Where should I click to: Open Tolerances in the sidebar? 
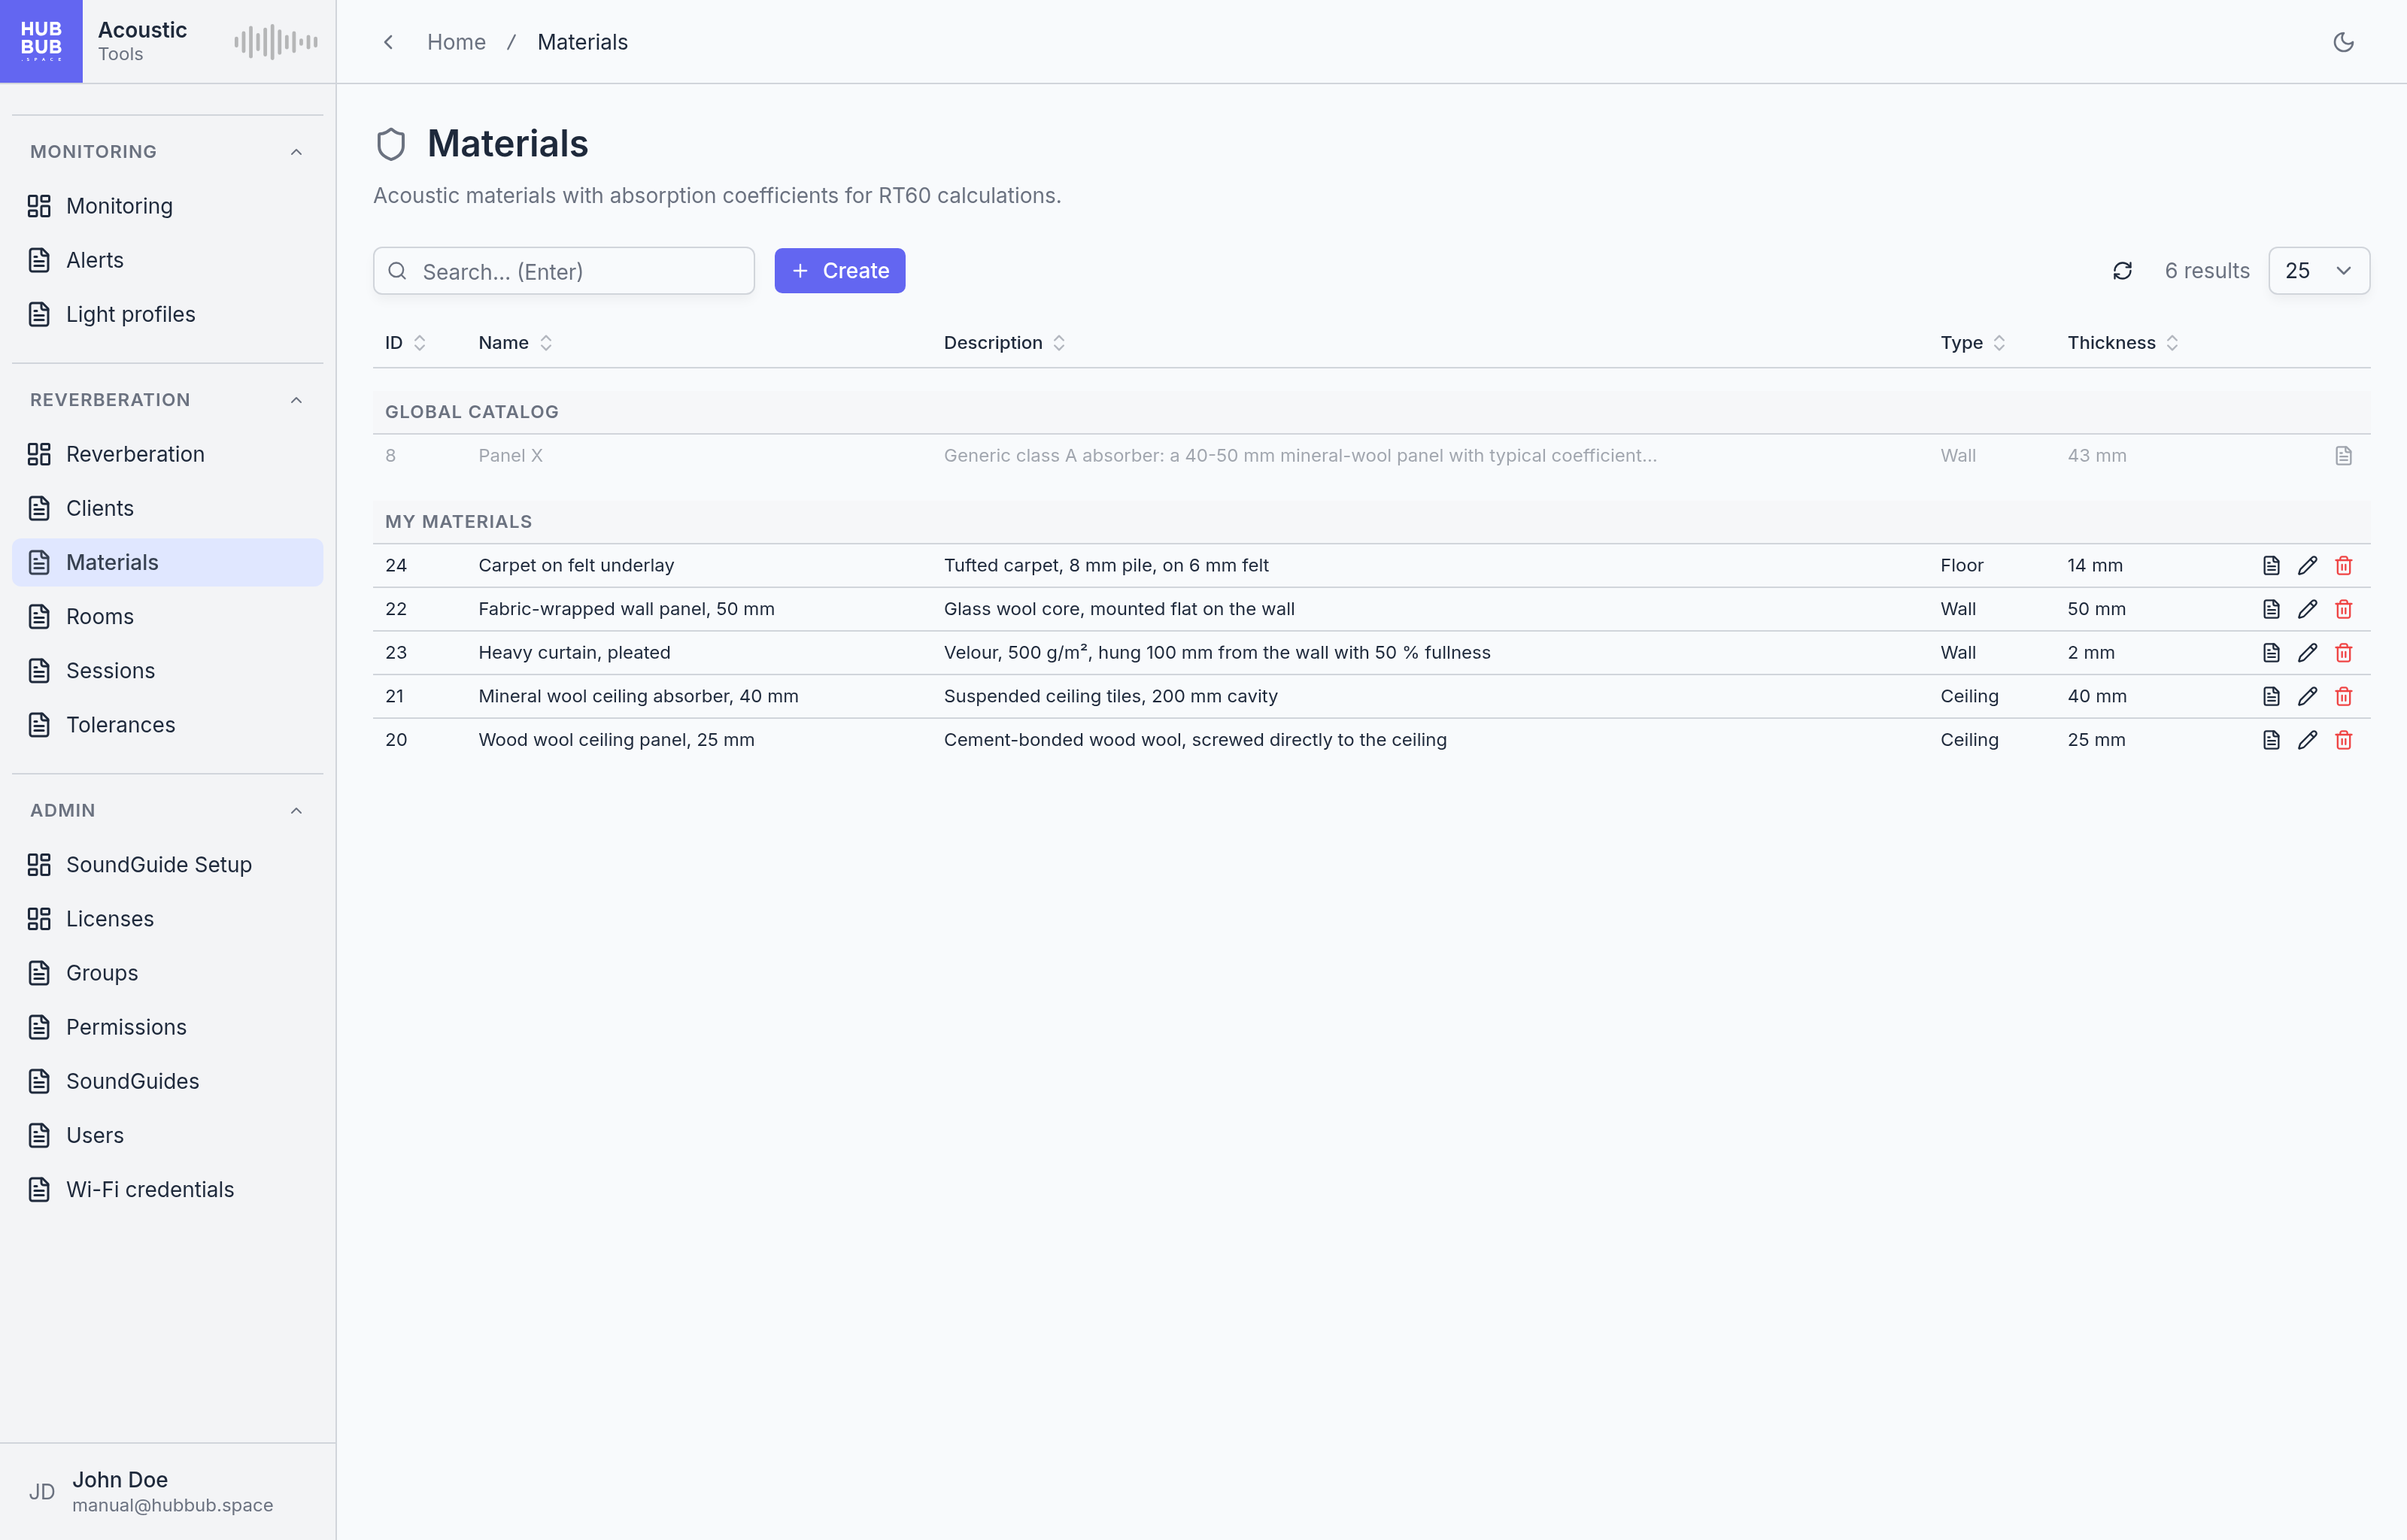(x=168, y=725)
